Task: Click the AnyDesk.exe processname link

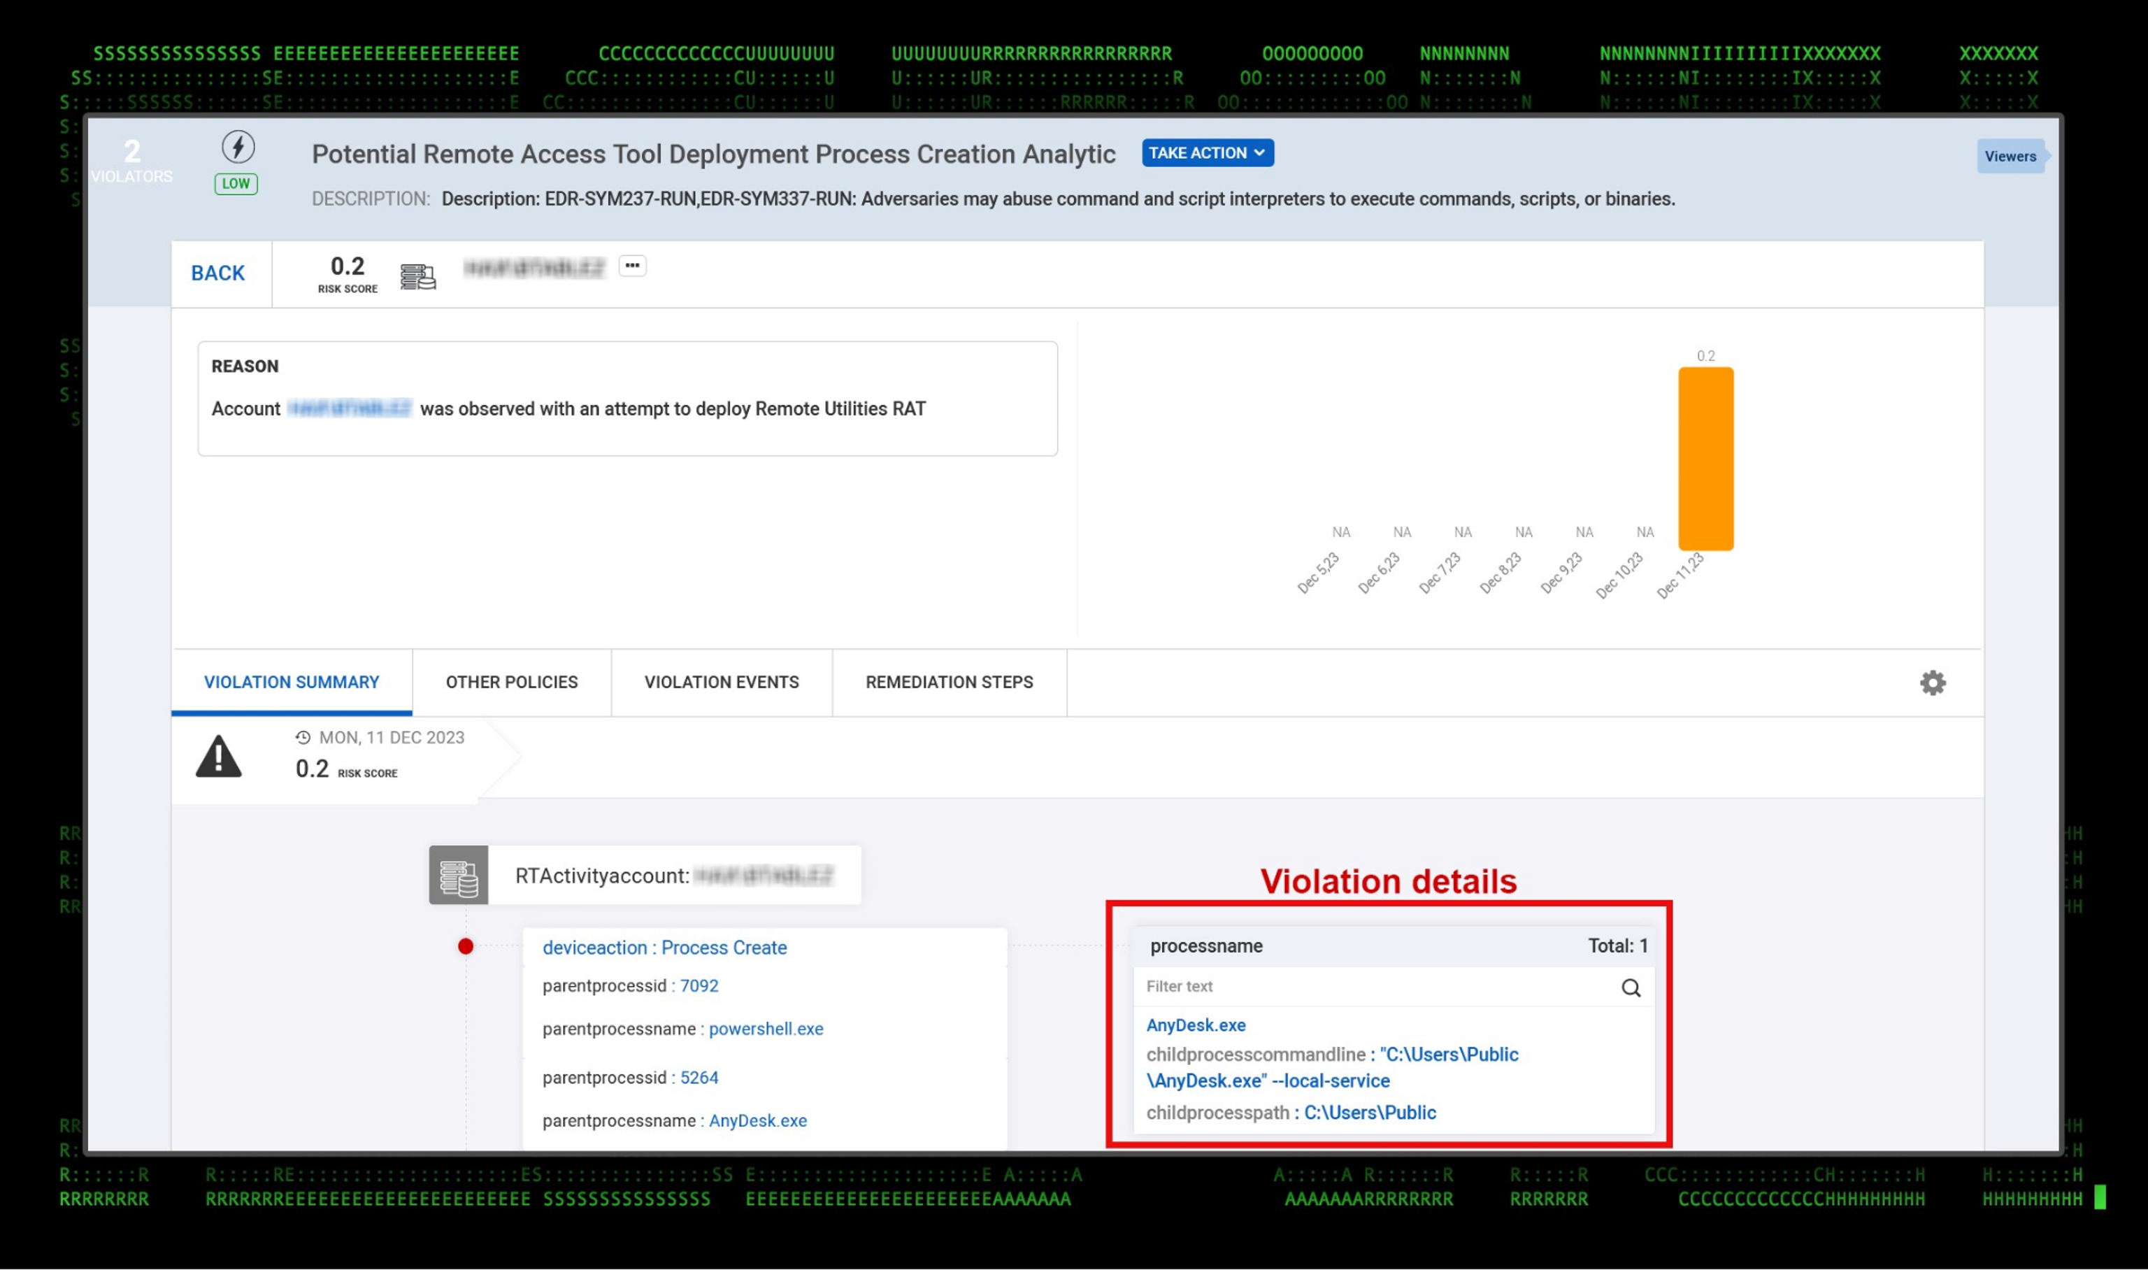Action: 1195,1025
